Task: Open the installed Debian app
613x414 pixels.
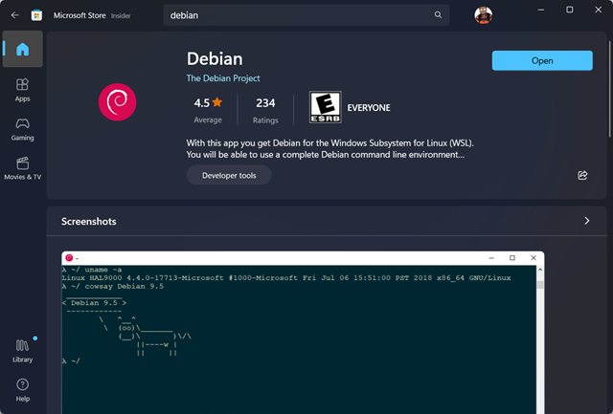Action: point(542,60)
